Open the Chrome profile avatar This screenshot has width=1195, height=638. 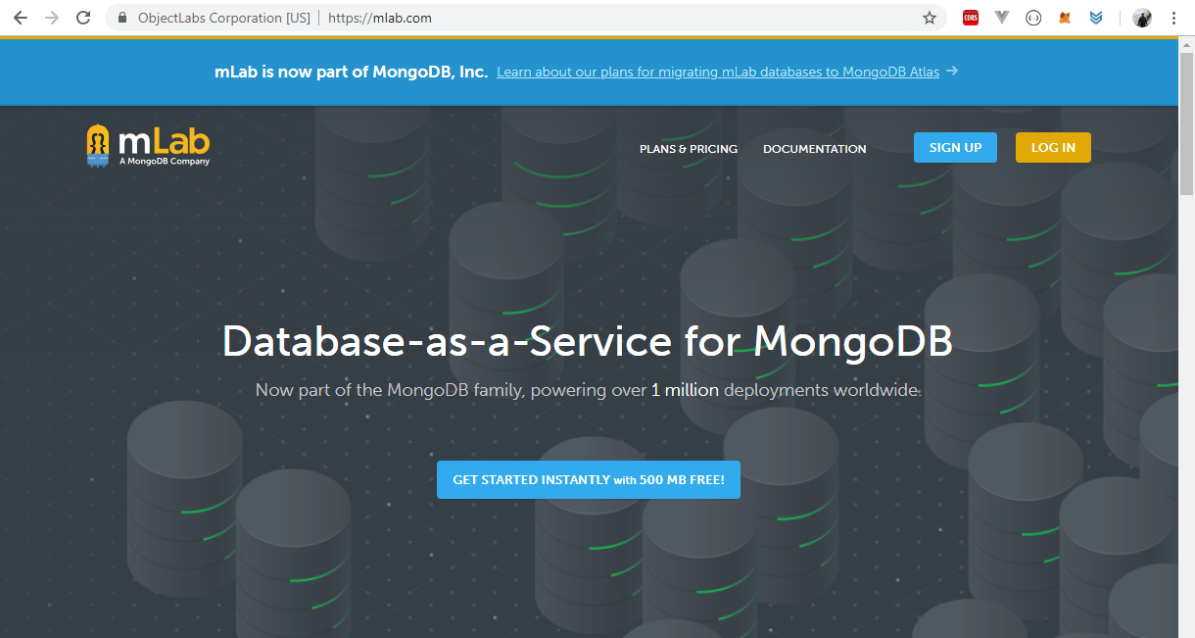point(1141,18)
